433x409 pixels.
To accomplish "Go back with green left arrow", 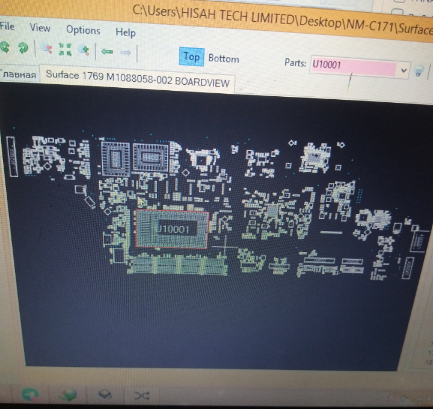I will click(107, 51).
